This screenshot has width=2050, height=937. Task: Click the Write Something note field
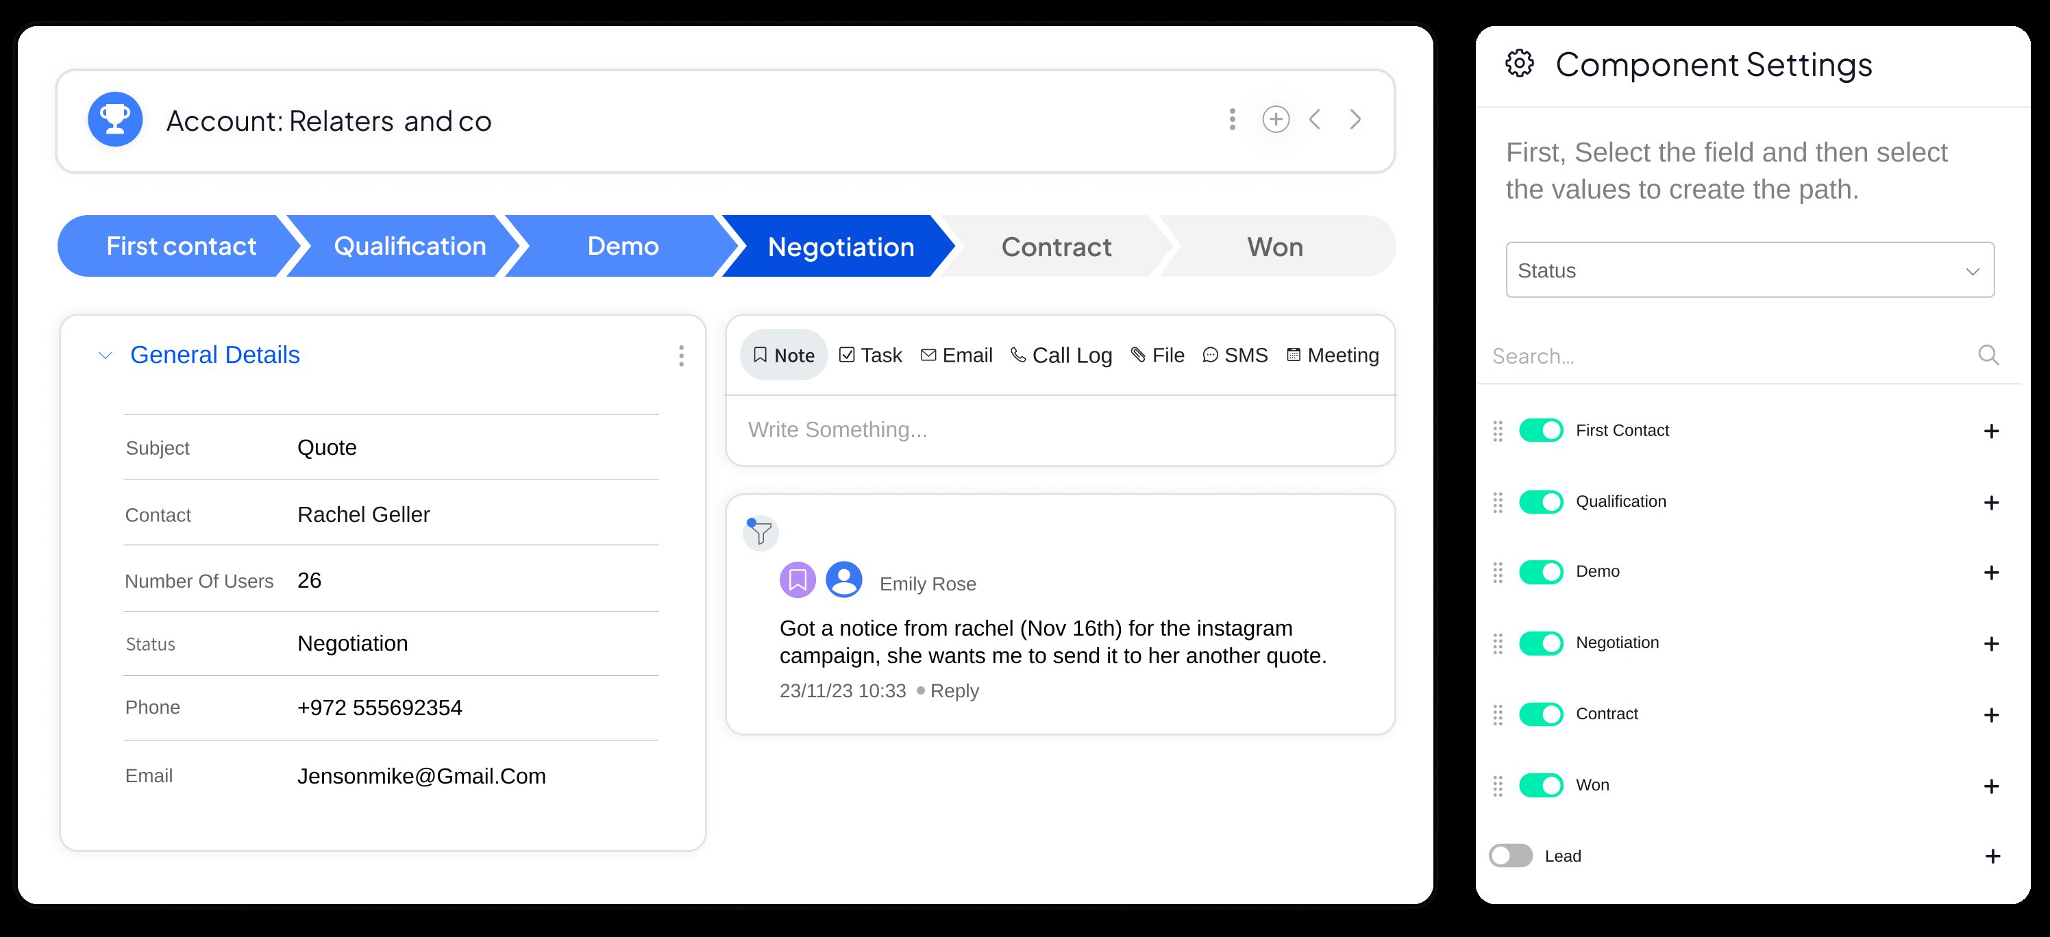click(x=1059, y=429)
